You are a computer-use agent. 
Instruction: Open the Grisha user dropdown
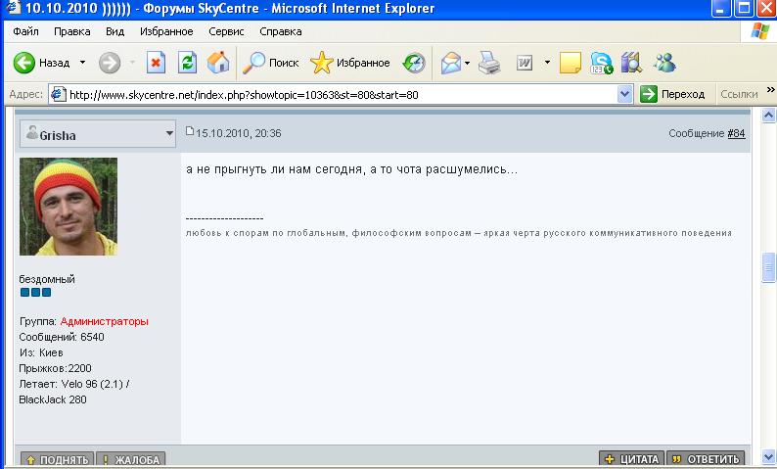tap(98, 134)
